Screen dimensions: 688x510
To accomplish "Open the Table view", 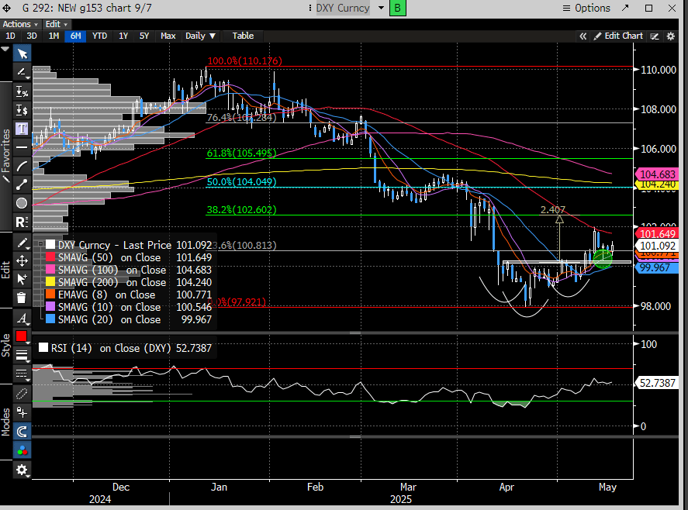I will pyautogui.click(x=243, y=36).
